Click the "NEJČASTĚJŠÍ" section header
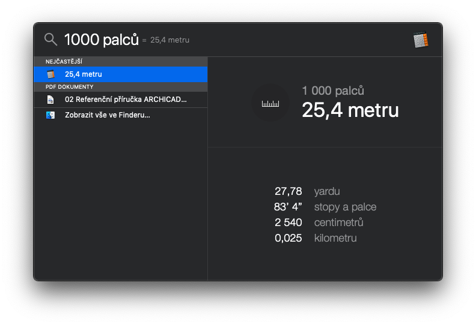Screen dimensions: 476x325 pos(64,61)
